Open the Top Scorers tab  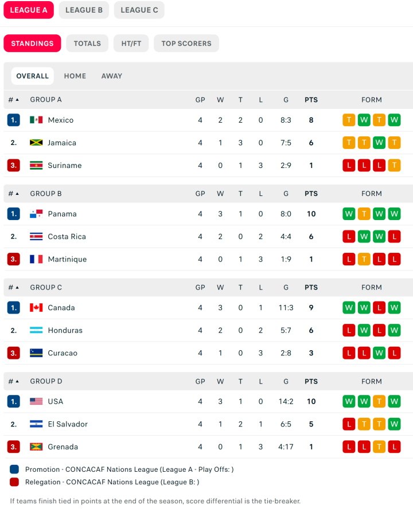[x=186, y=44]
